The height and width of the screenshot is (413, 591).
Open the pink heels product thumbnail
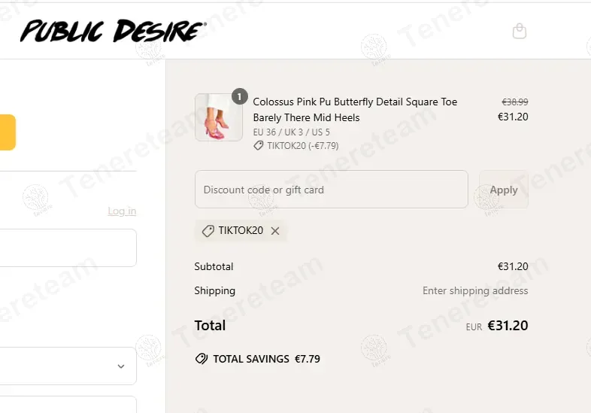pos(218,117)
